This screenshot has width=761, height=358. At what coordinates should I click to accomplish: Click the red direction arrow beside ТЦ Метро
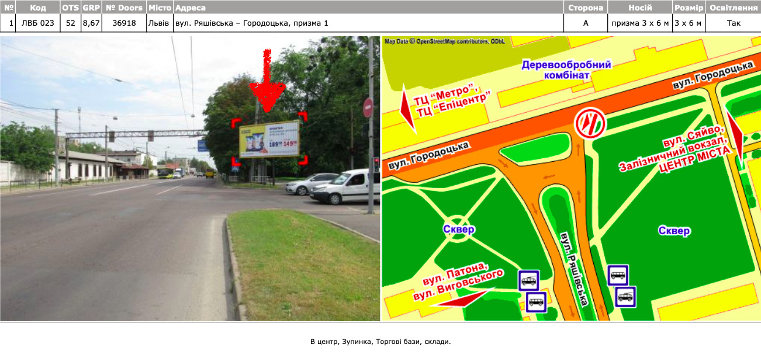407,109
